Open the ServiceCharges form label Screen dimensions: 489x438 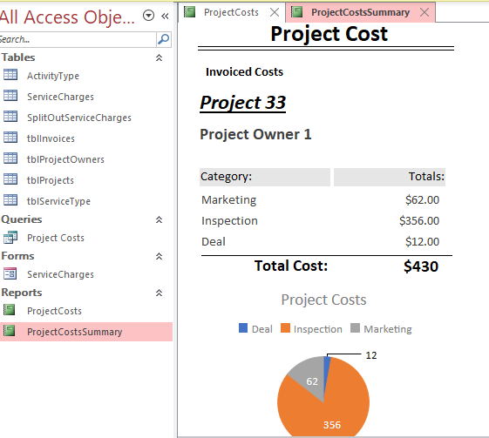[60, 274]
